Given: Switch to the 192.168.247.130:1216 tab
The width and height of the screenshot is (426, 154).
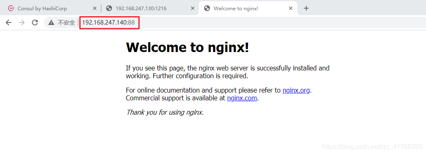Looking at the screenshot, I should (150, 9).
